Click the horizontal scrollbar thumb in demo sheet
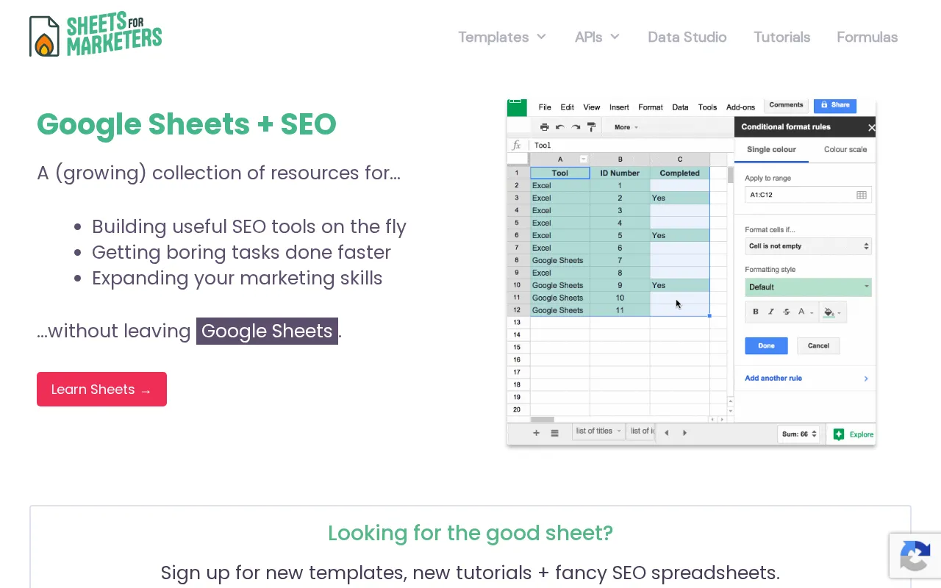The height and width of the screenshot is (588, 941). pos(543,420)
